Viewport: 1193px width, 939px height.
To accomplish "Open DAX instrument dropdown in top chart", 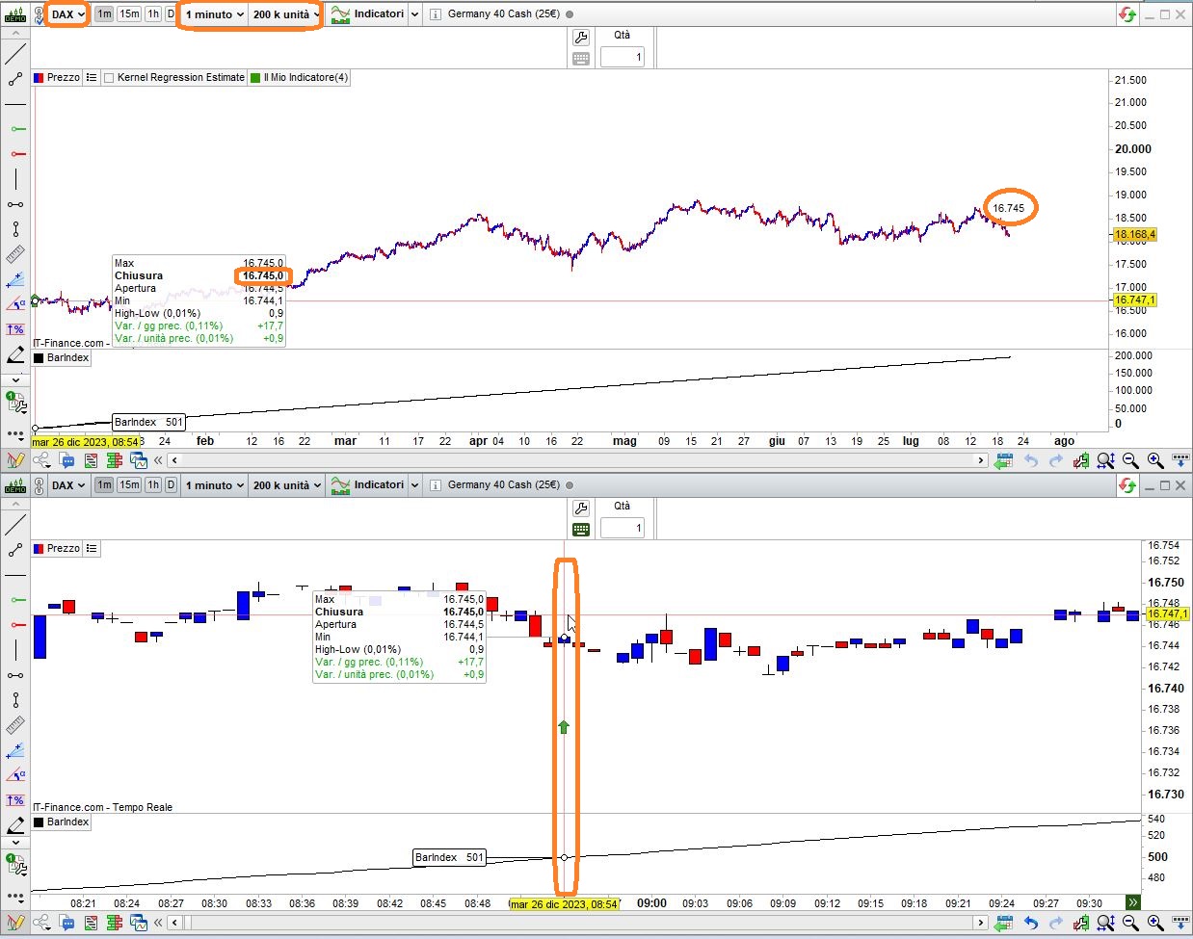I will [x=68, y=14].
